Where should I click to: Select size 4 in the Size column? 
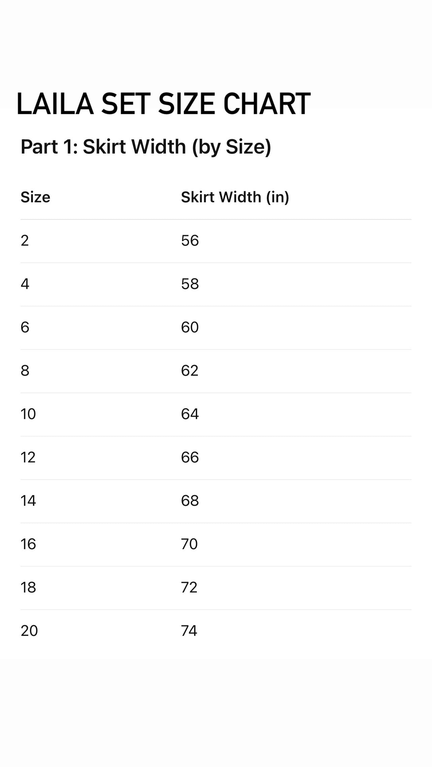25,284
